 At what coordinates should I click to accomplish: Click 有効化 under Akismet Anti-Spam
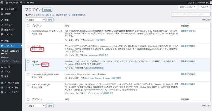[x=34, y=34]
